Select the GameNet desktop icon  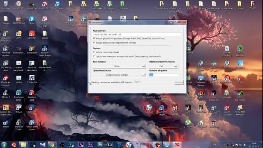tap(32, 35)
